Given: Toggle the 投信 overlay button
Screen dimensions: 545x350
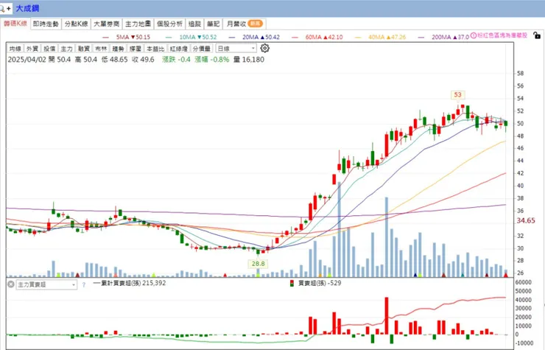Looking at the screenshot, I should (x=49, y=49).
